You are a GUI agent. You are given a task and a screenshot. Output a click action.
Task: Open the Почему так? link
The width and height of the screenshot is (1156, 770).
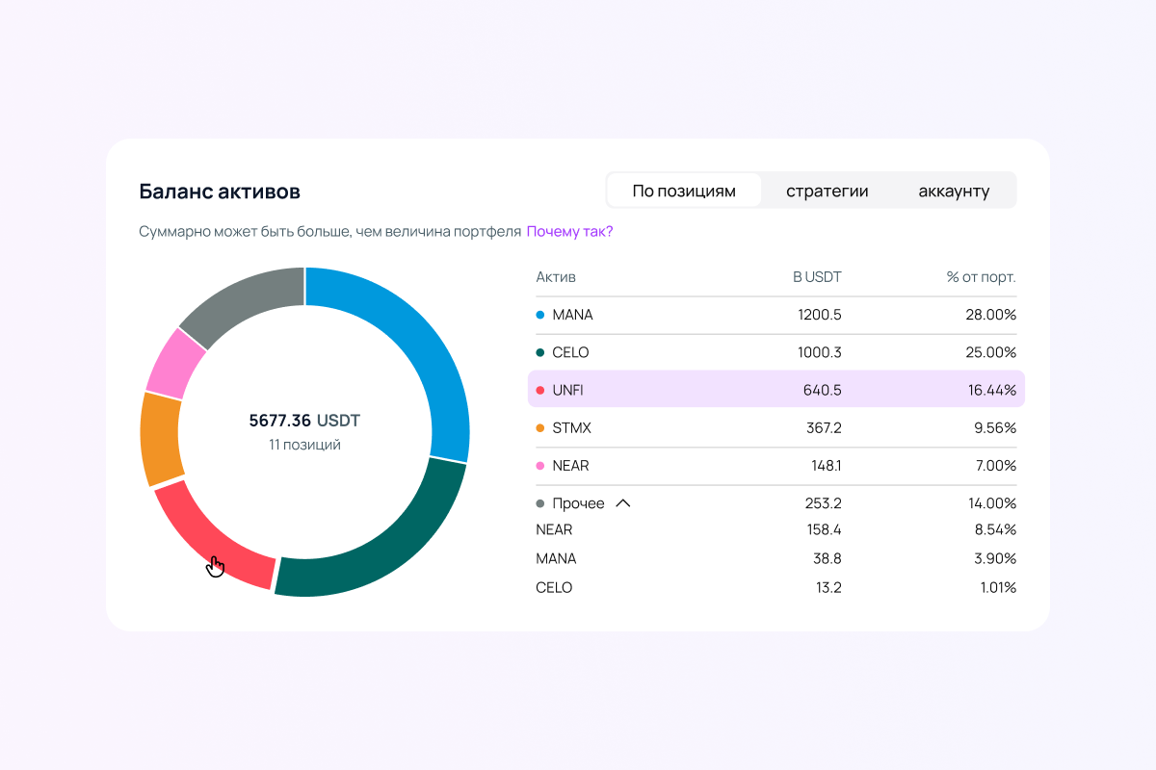[x=569, y=232]
